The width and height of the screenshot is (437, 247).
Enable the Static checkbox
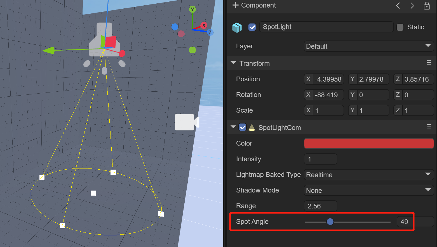(400, 27)
